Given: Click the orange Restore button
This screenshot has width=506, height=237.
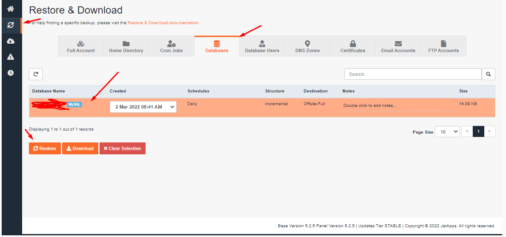Looking at the screenshot, I should (45, 148).
